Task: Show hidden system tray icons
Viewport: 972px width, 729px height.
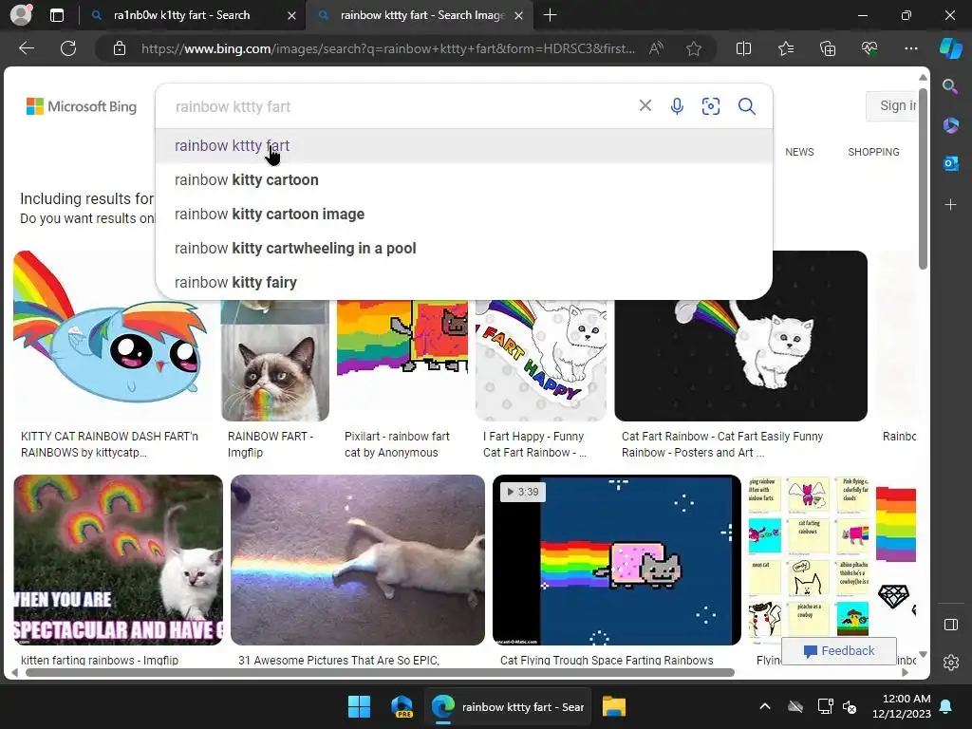Action: pos(765,706)
